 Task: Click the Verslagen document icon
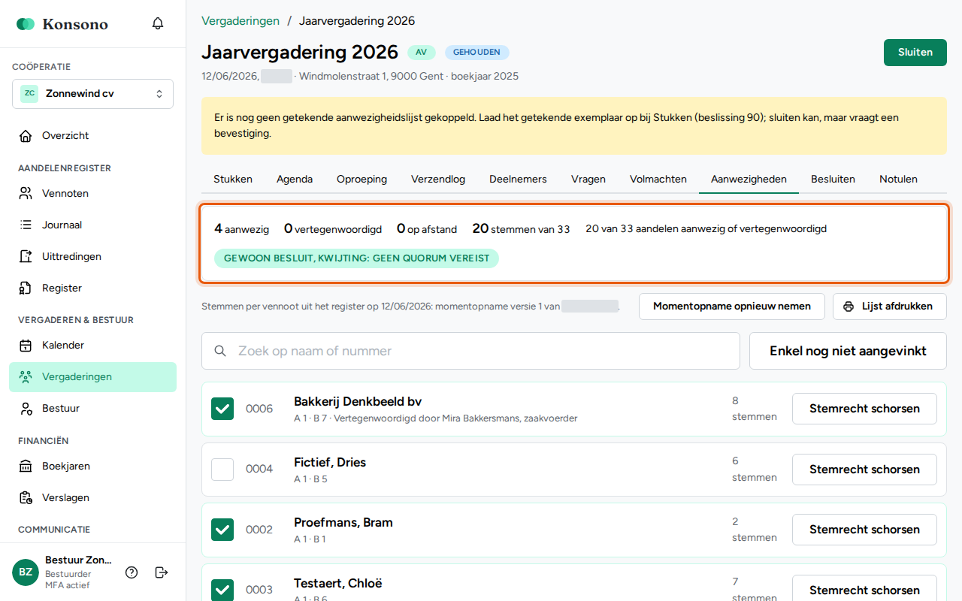point(26,498)
